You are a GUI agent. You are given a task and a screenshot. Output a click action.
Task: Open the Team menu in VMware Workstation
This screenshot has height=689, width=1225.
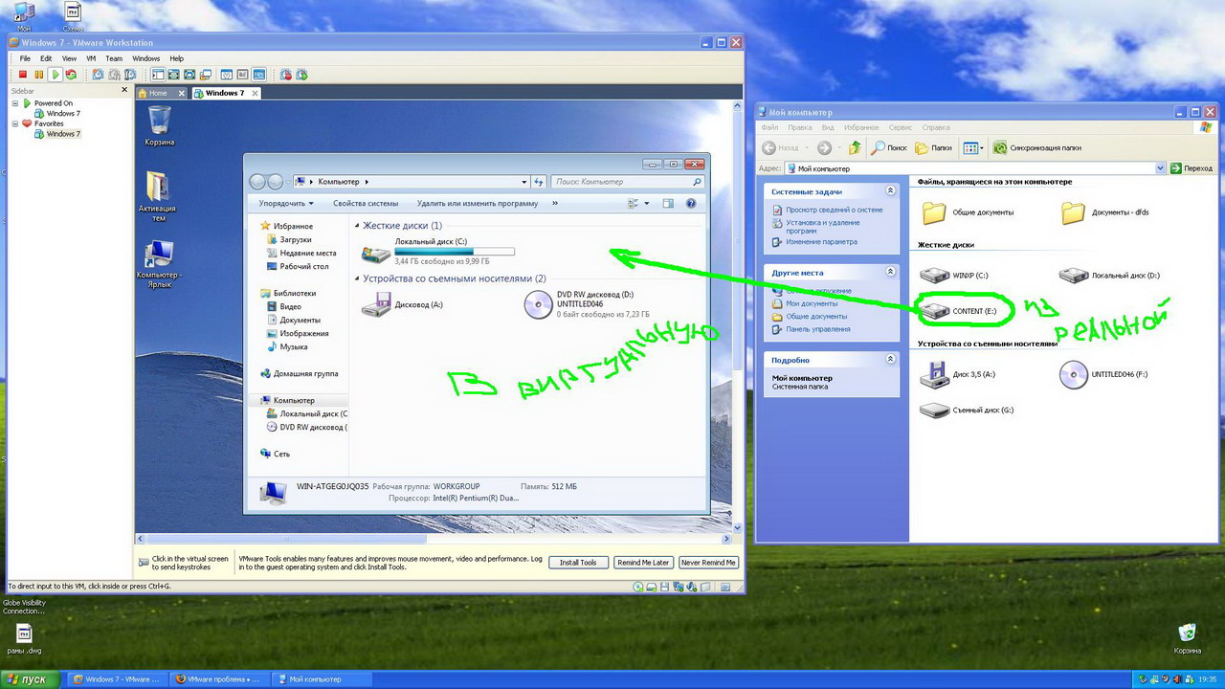coord(114,58)
